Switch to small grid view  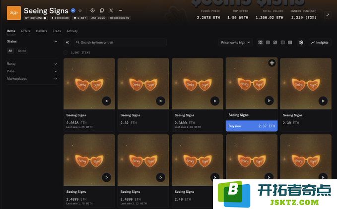(268, 43)
